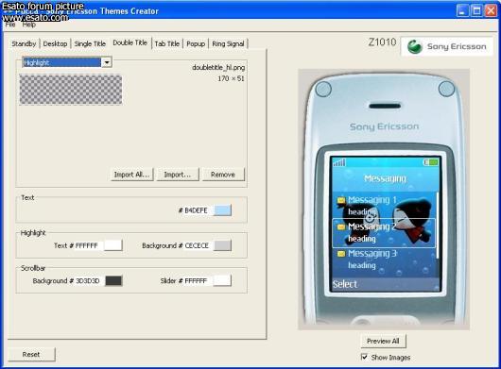Click the Reset button
Viewport: 501px width, 369px height.
pyautogui.click(x=31, y=354)
